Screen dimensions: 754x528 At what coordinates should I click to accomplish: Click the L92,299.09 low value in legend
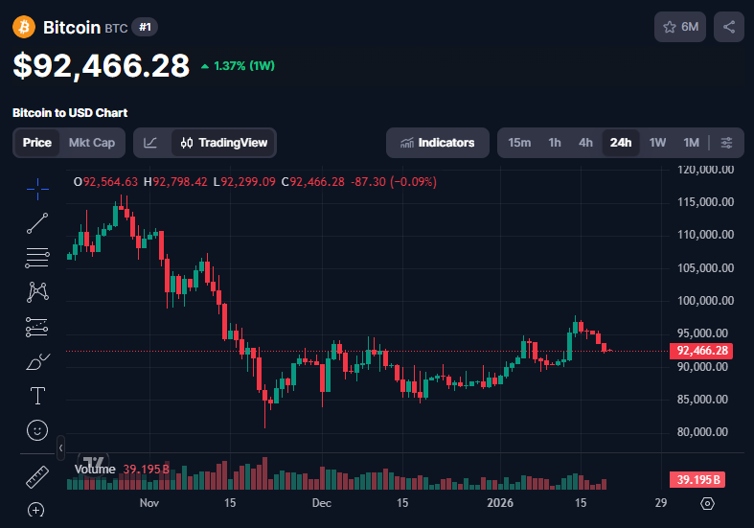tap(244, 182)
